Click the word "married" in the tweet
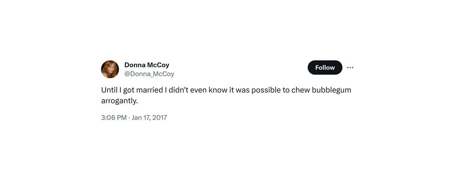Viewport: 455px width, 192px height. (x=149, y=90)
